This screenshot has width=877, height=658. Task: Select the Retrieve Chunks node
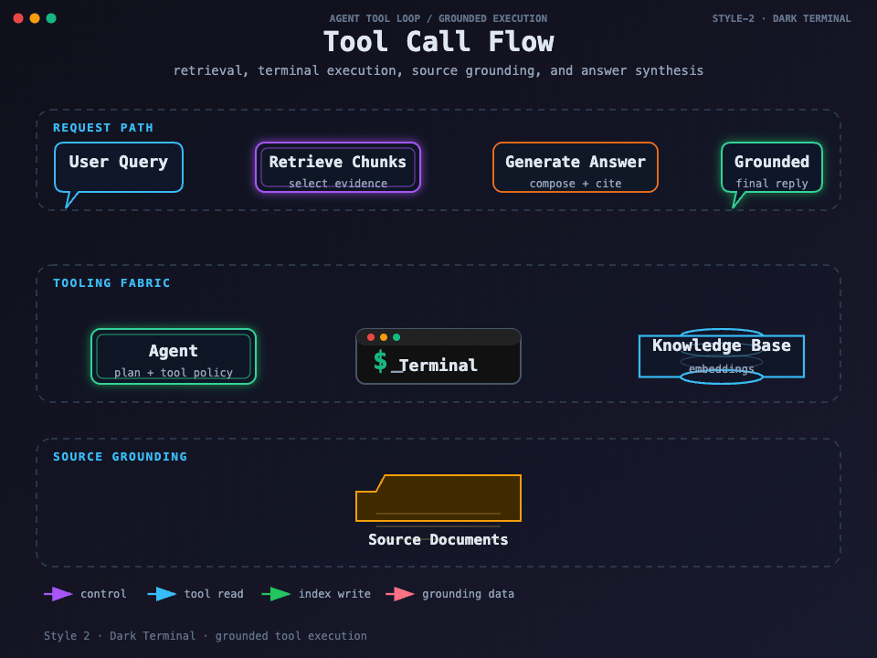pos(338,167)
